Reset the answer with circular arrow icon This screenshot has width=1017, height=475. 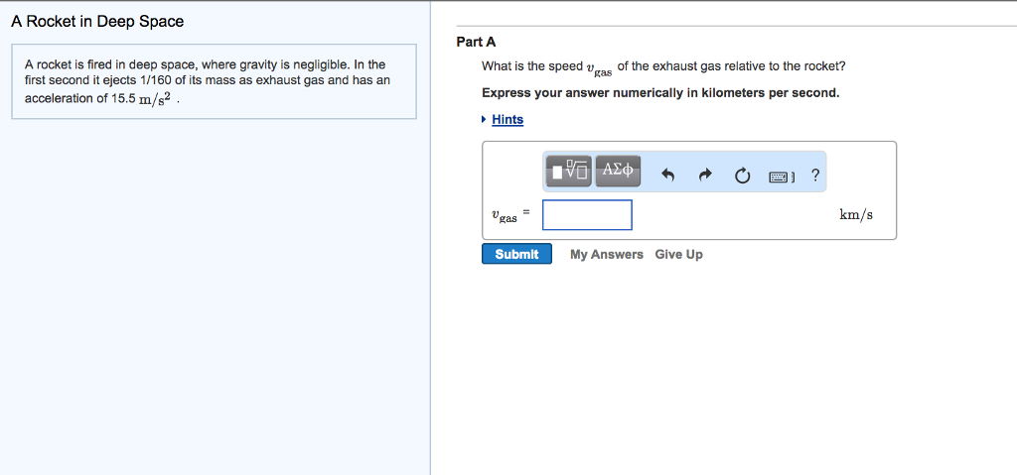point(742,177)
